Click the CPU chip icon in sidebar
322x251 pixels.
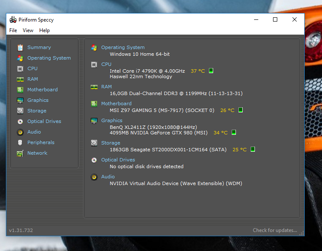pos(20,68)
